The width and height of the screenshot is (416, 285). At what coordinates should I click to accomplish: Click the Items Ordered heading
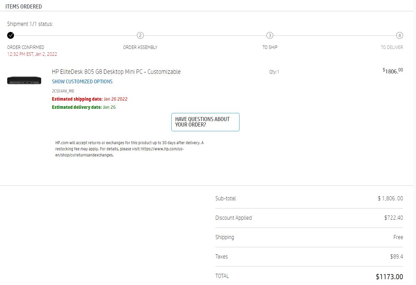[x=24, y=6]
